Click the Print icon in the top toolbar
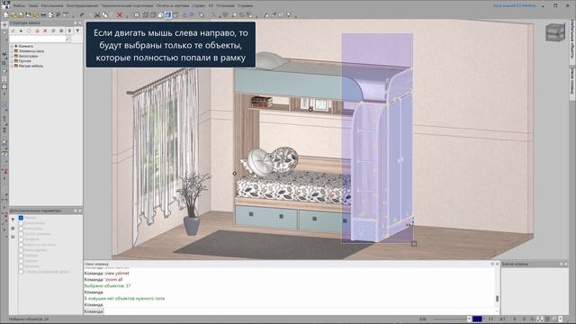This screenshot has height=324, width=576. 43,15
